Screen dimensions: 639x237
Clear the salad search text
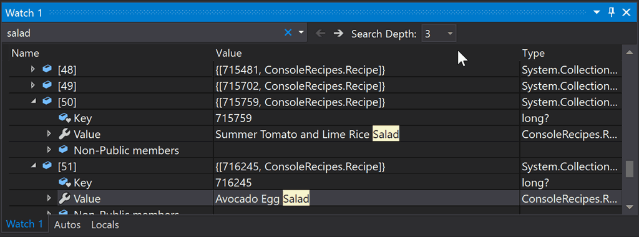point(288,33)
